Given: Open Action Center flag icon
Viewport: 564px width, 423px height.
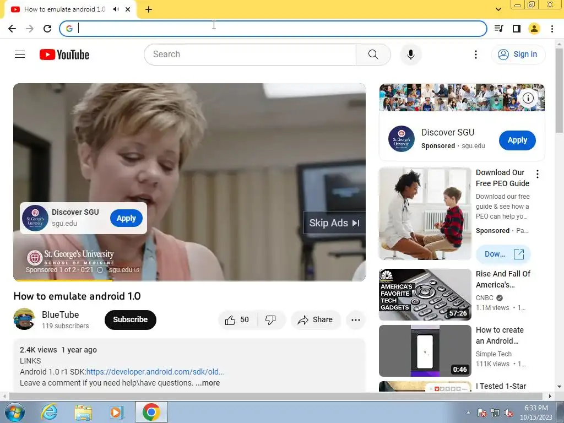Looking at the screenshot, I should point(482,413).
